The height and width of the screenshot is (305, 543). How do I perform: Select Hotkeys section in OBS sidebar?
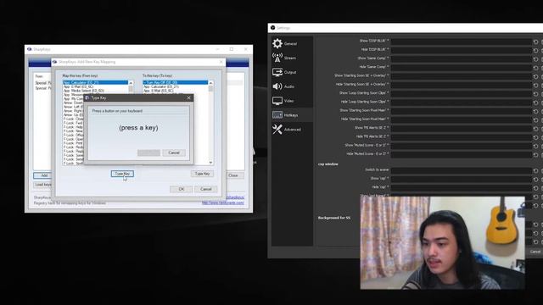pyautogui.click(x=292, y=115)
